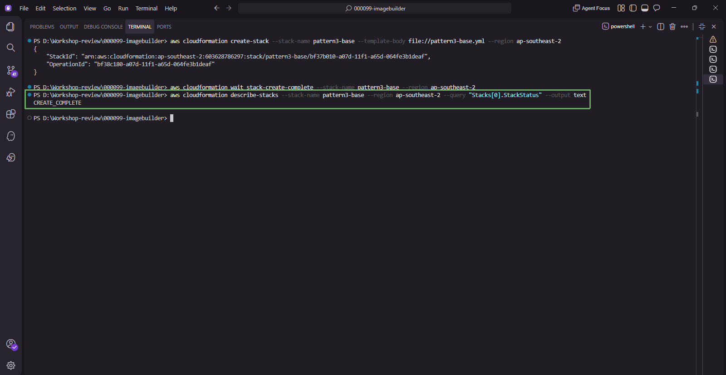
Task: Click file://pattern3-base.yml in create-stack command
Action: click(x=446, y=41)
